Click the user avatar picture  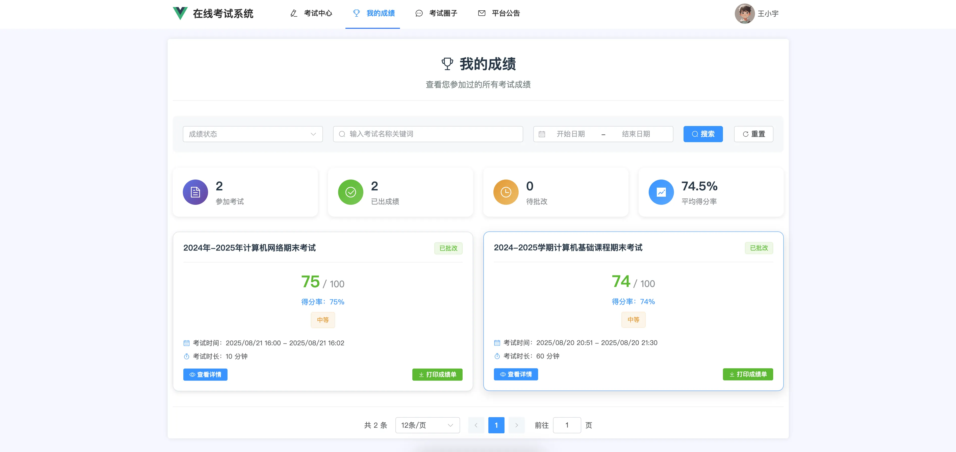coord(744,14)
